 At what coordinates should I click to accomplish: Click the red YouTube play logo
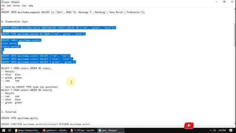coord(189,126)
